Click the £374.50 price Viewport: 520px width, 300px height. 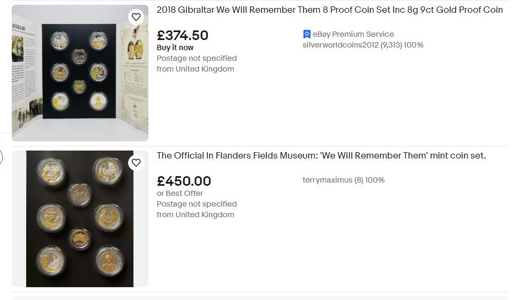pyautogui.click(x=183, y=35)
